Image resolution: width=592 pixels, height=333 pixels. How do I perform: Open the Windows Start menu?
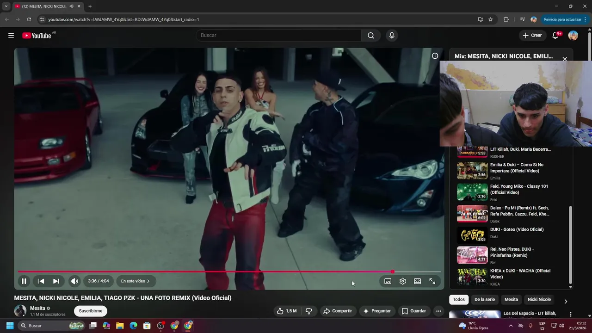tap(10, 326)
